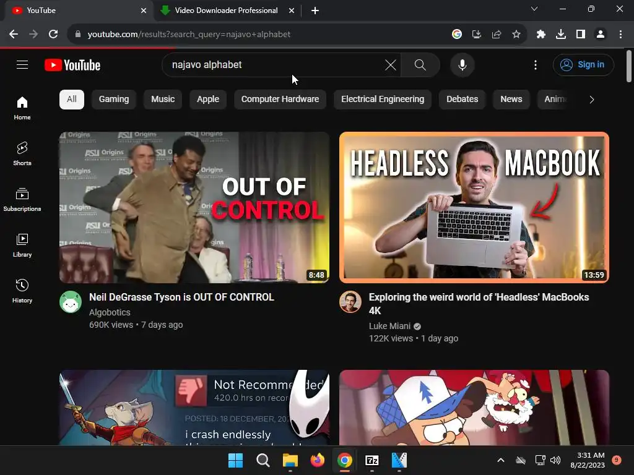Toggle the Chrome side panel
The height and width of the screenshot is (475, 634).
point(581,35)
